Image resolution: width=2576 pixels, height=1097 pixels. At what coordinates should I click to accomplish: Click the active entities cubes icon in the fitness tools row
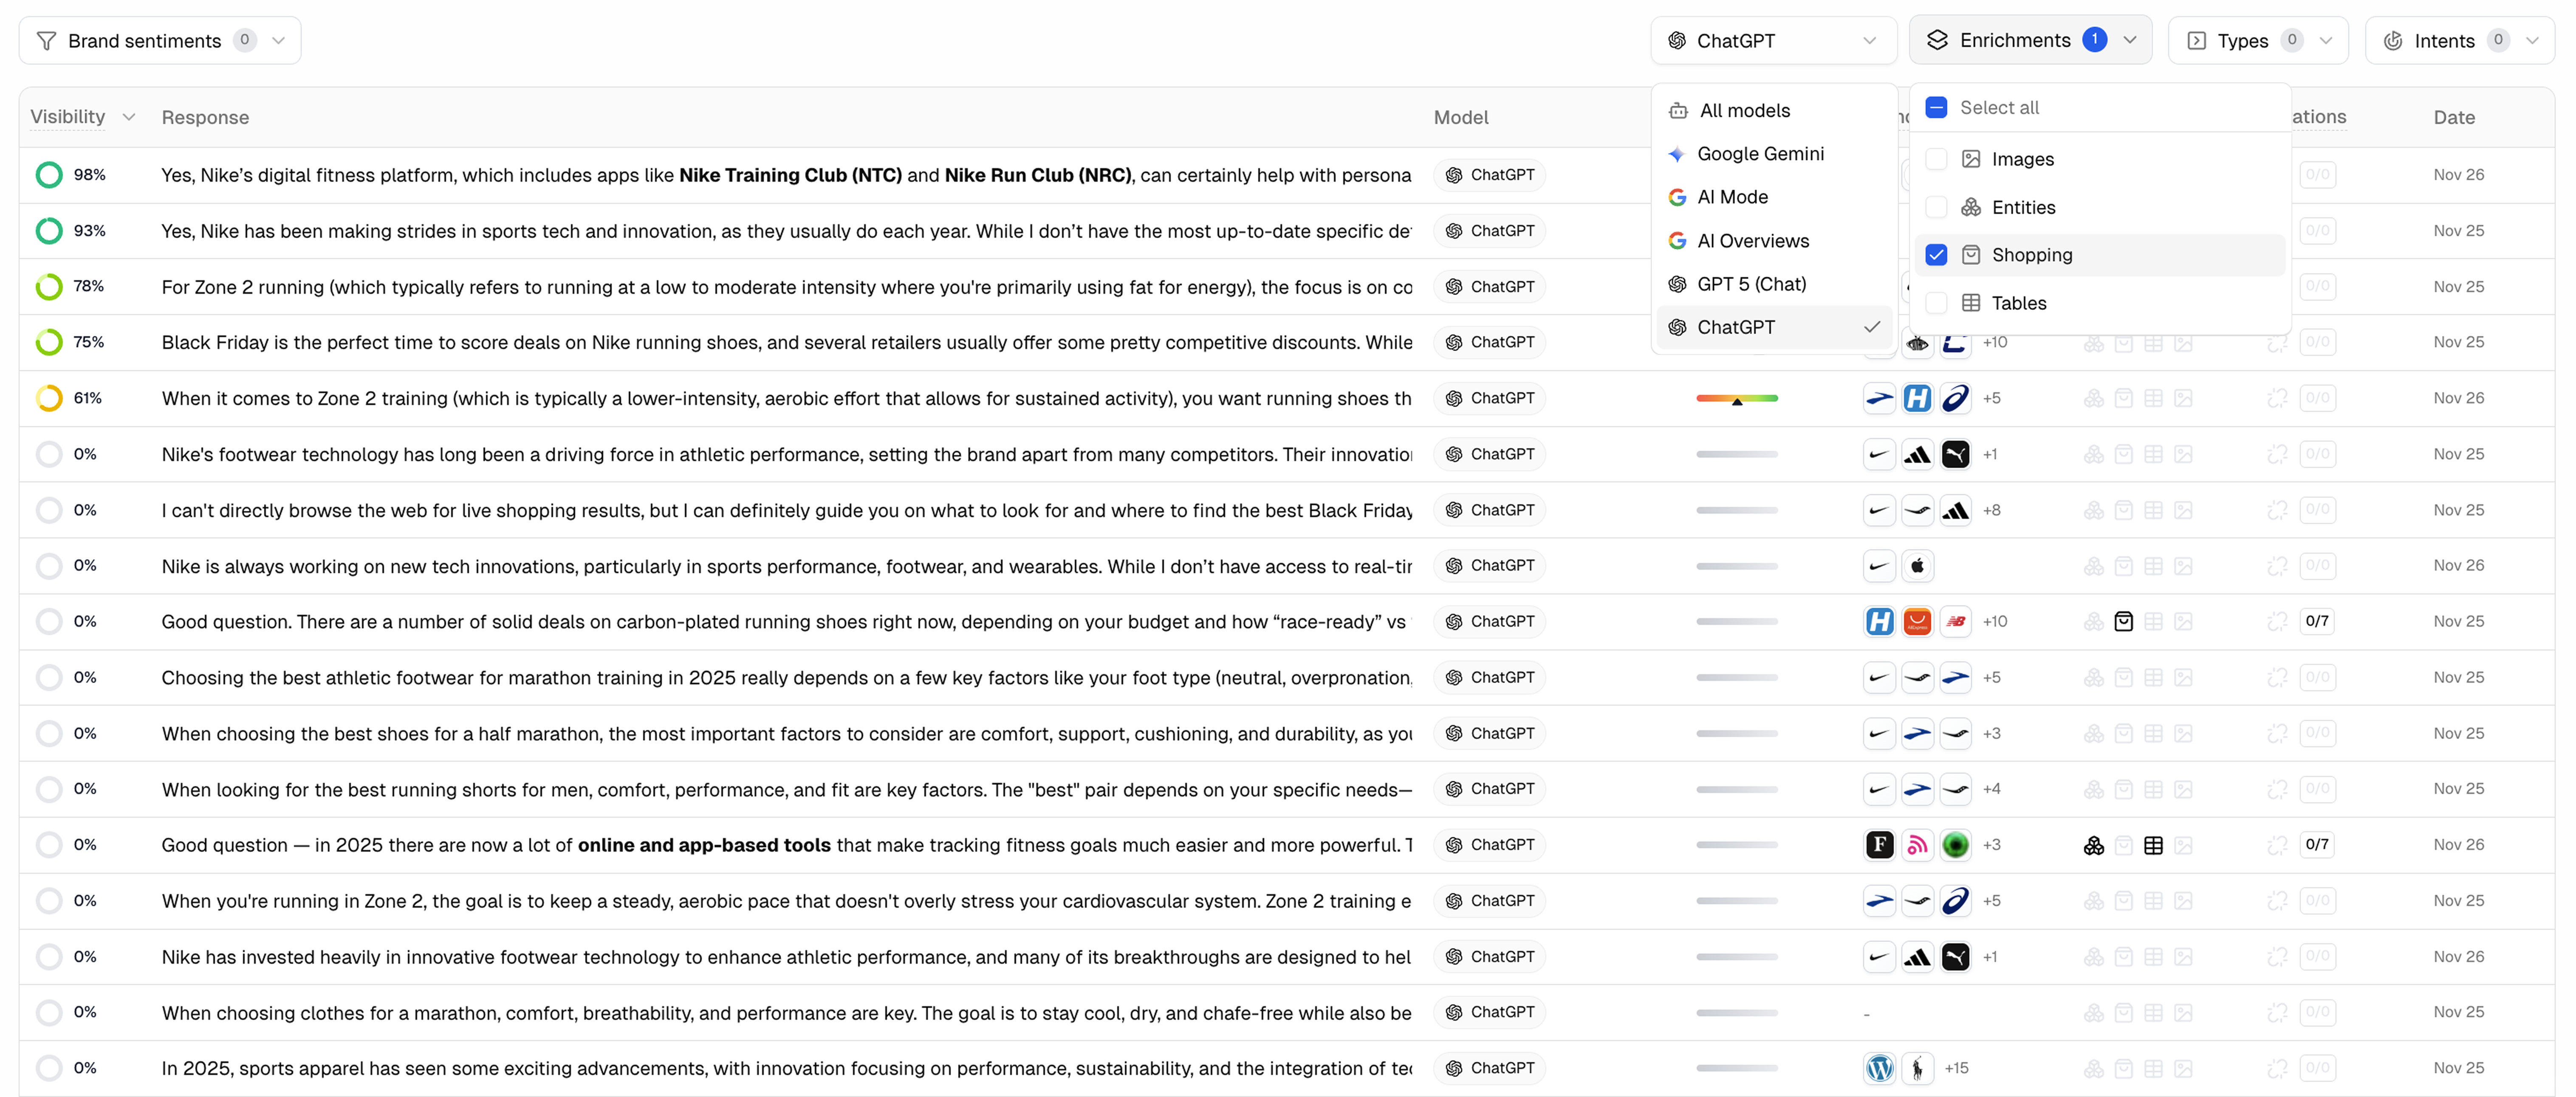(2093, 845)
